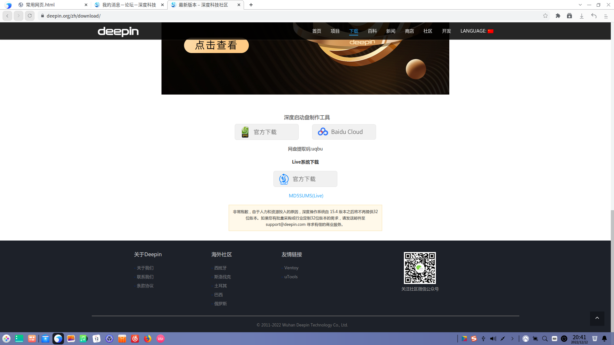This screenshot has width=614, height=345.
Task: Select the 社区 menu item in the navbar
Action: point(428,31)
